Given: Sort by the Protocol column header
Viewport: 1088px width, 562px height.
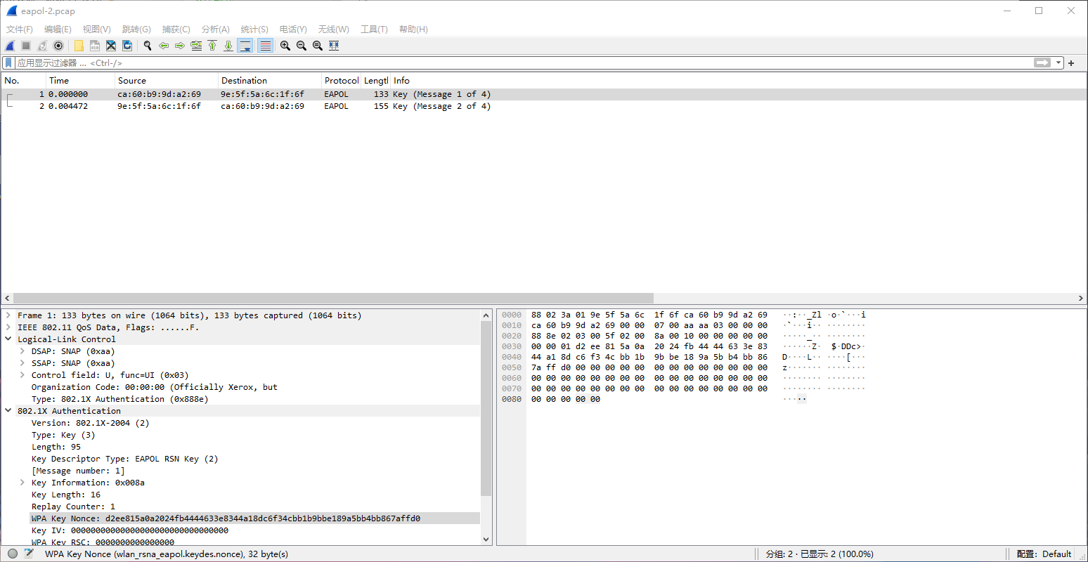Looking at the screenshot, I should point(342,81).
